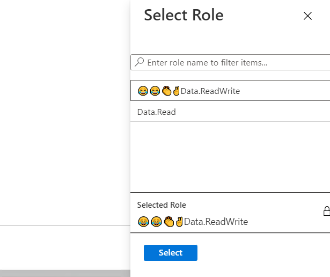Focus the role name filter field
330x277 pixels.
pyautogui.click(x=230, y=62)
